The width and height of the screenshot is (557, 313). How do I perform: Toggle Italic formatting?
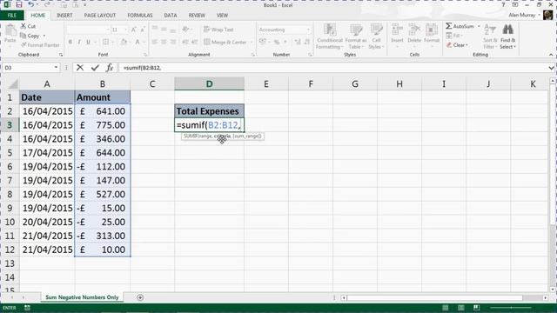[x=79, y=42]
